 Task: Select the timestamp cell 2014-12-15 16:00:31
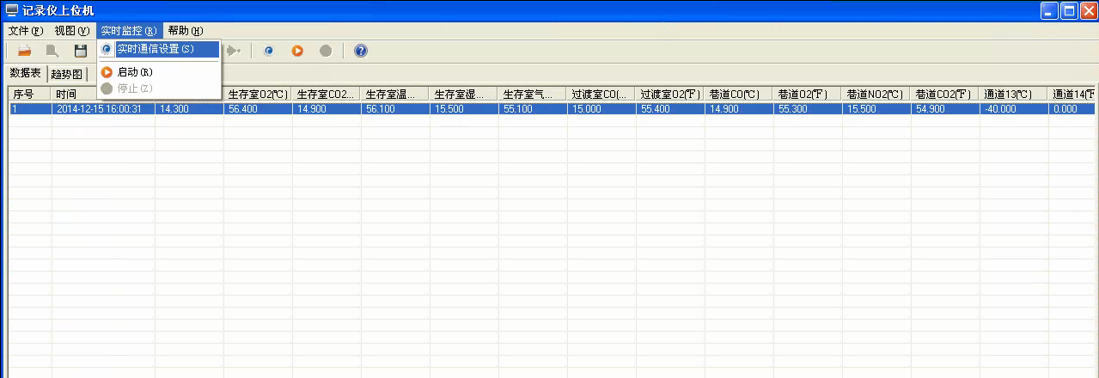pos(103,109)
